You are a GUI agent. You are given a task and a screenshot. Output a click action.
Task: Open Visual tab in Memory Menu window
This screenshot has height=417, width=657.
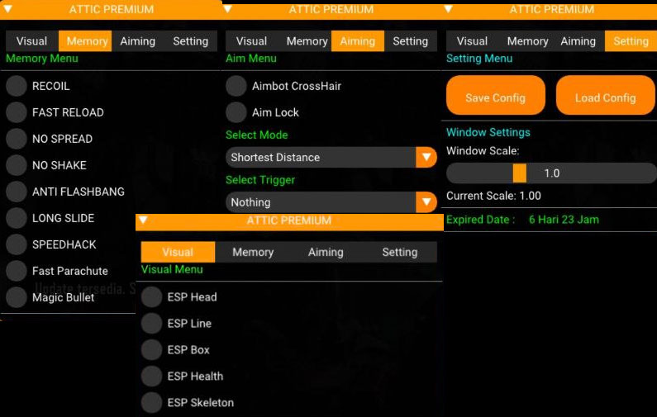click(x=32, y=41)
